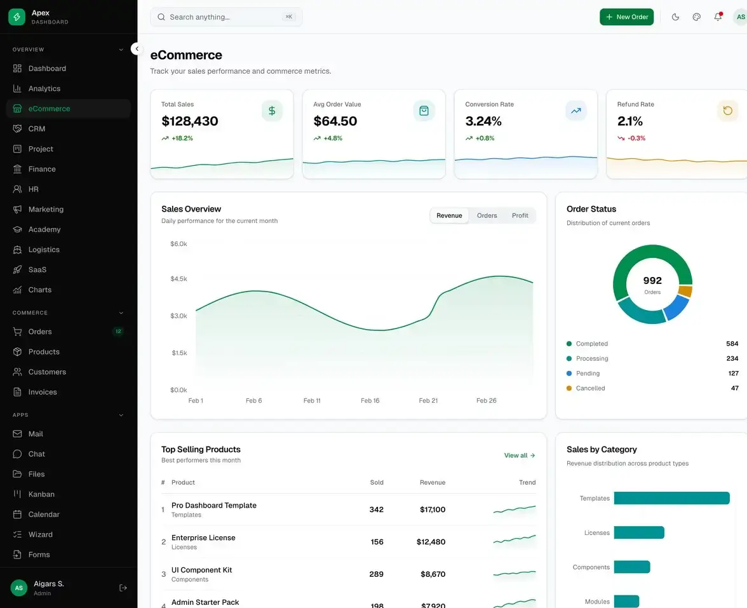The width and height of the screenshot is (747, 608).
Task: Select the eCommerce sidebar entry
Action: tap(68, 109)
